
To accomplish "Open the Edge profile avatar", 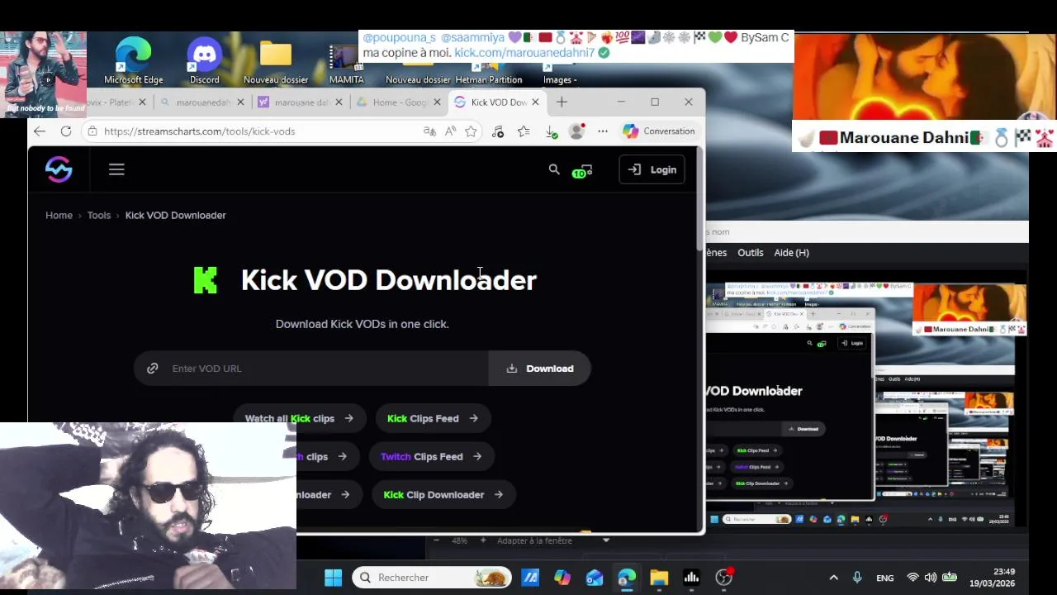I will (576, 131).
